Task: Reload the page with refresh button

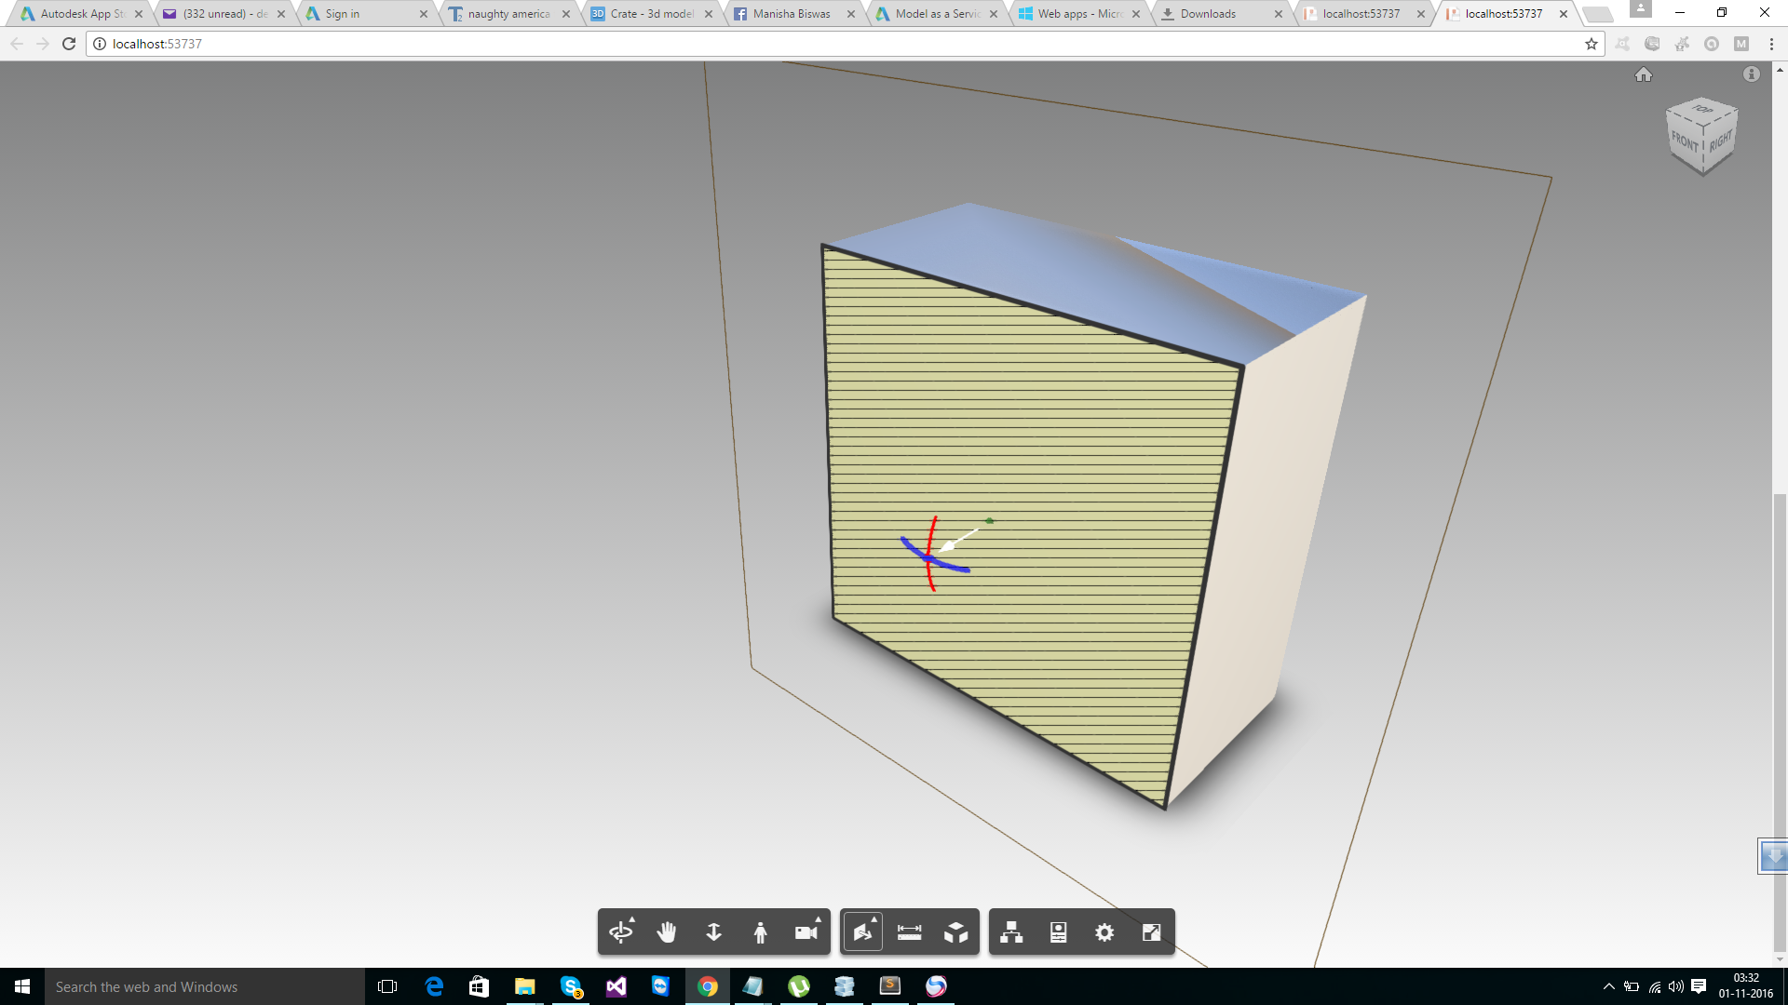Action: 69,44
